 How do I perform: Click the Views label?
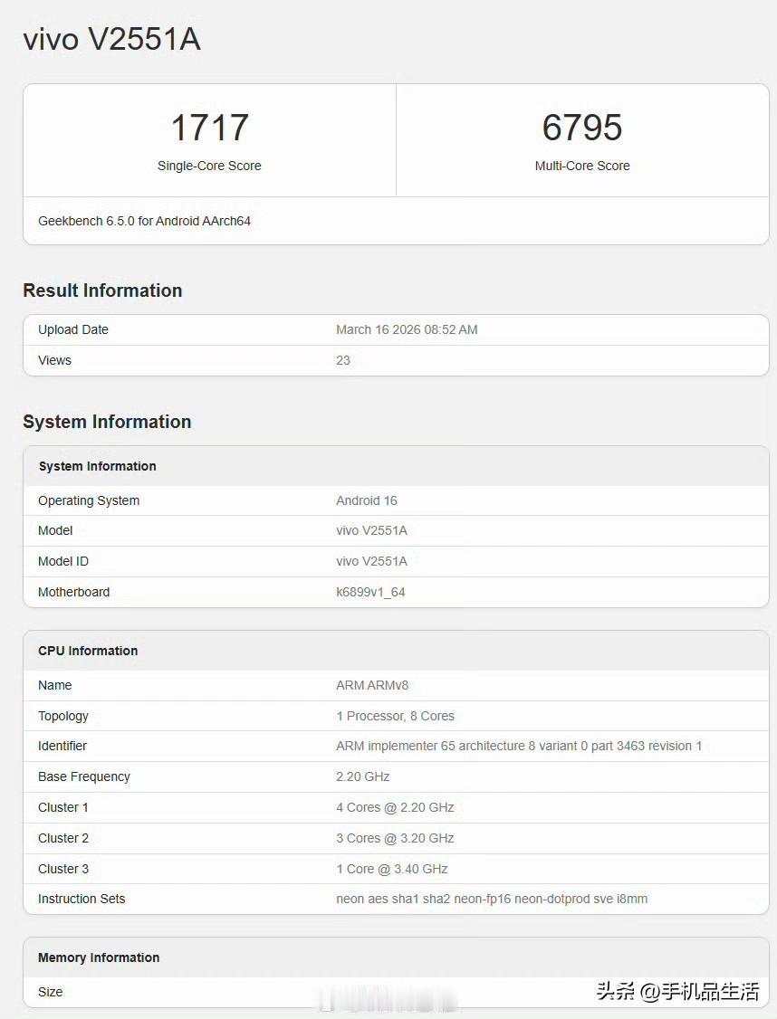click(x=54, y=360)
